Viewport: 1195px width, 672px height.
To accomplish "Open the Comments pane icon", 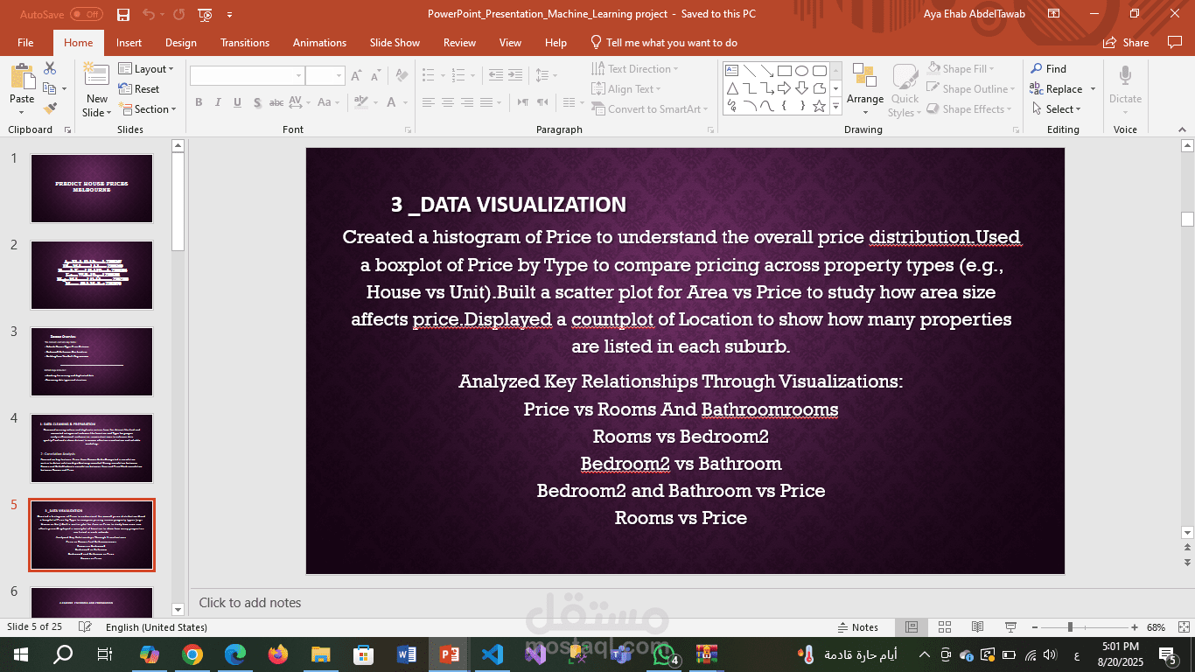I will 1174,42.
